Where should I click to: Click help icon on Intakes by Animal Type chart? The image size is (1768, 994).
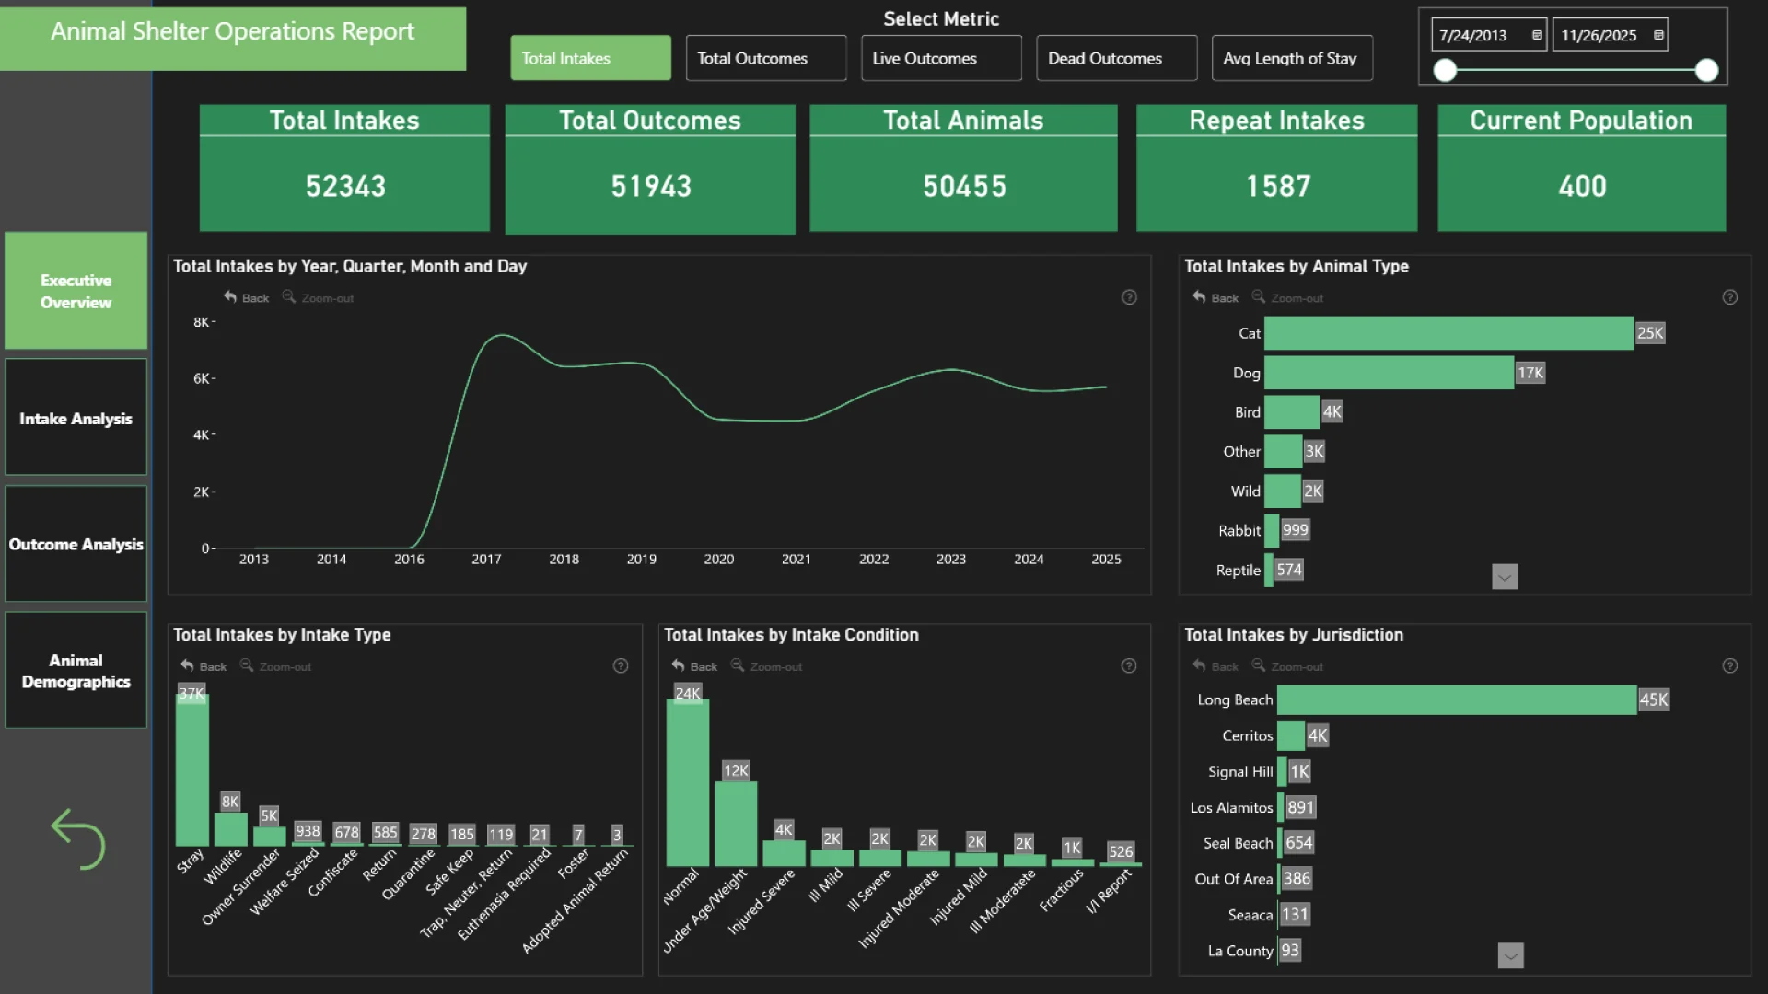click(1729, 297)
